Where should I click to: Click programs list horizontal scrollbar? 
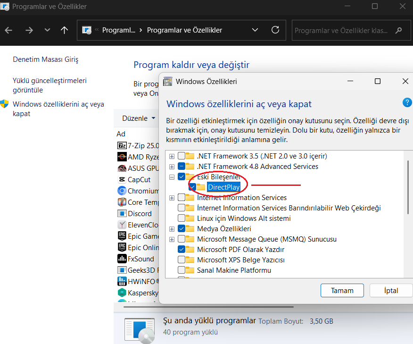click(208, 307)
